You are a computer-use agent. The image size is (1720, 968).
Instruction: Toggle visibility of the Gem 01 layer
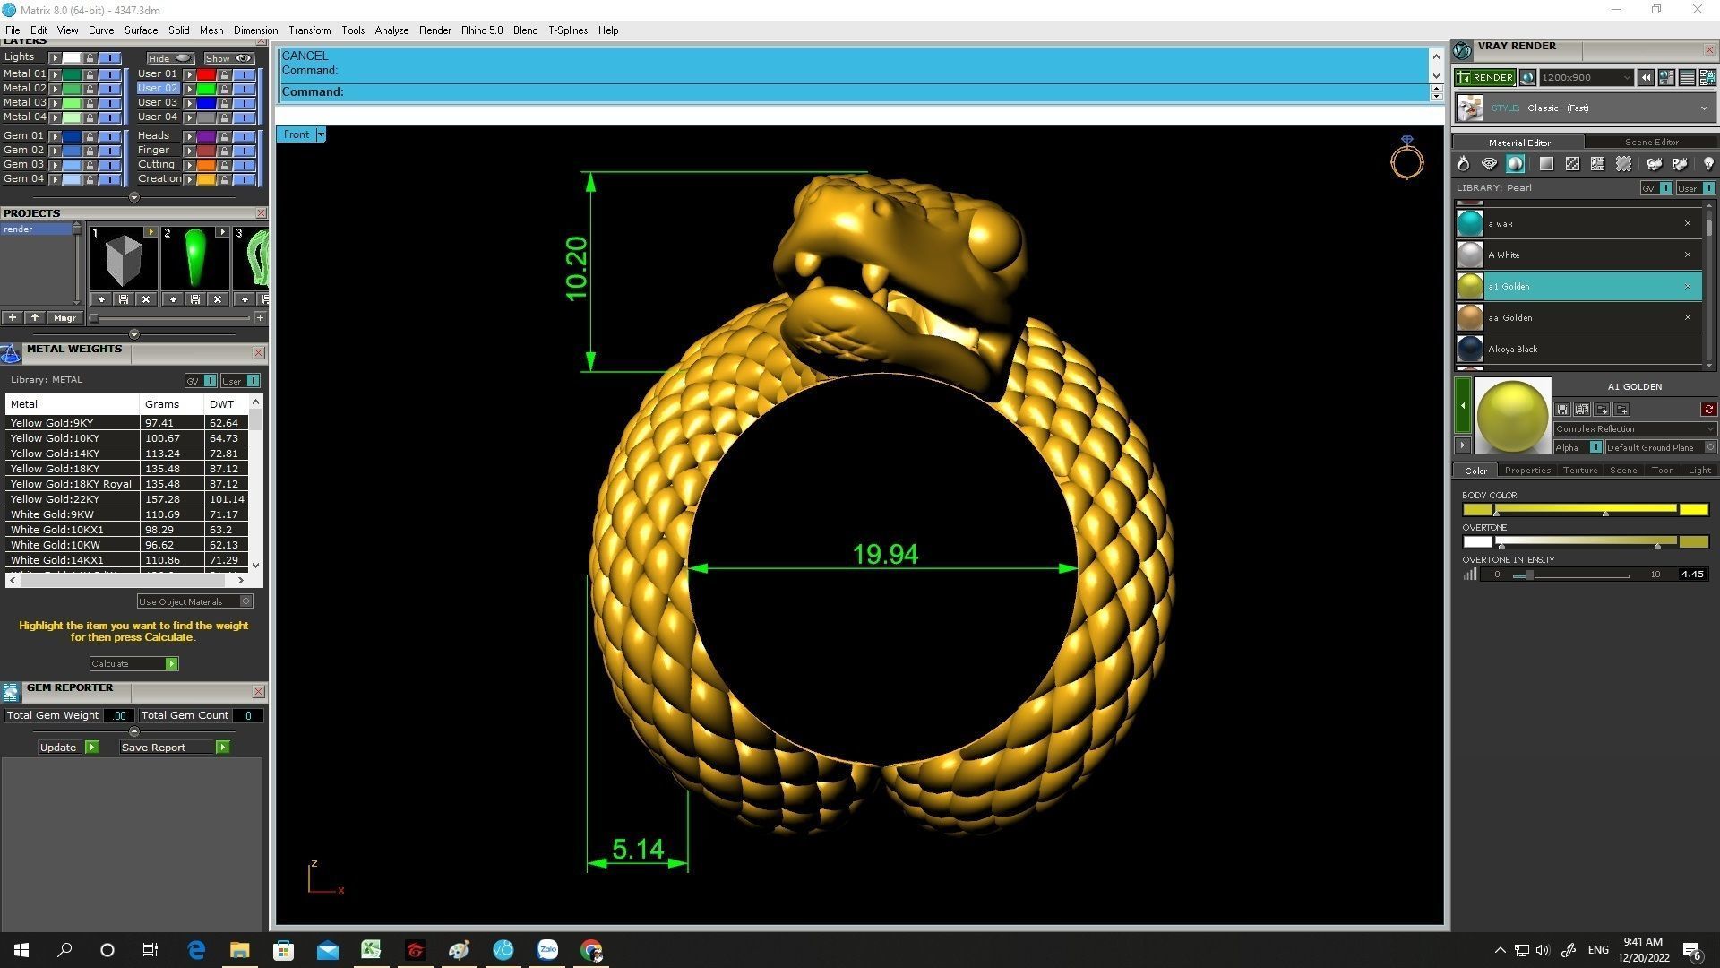[110, 136]
